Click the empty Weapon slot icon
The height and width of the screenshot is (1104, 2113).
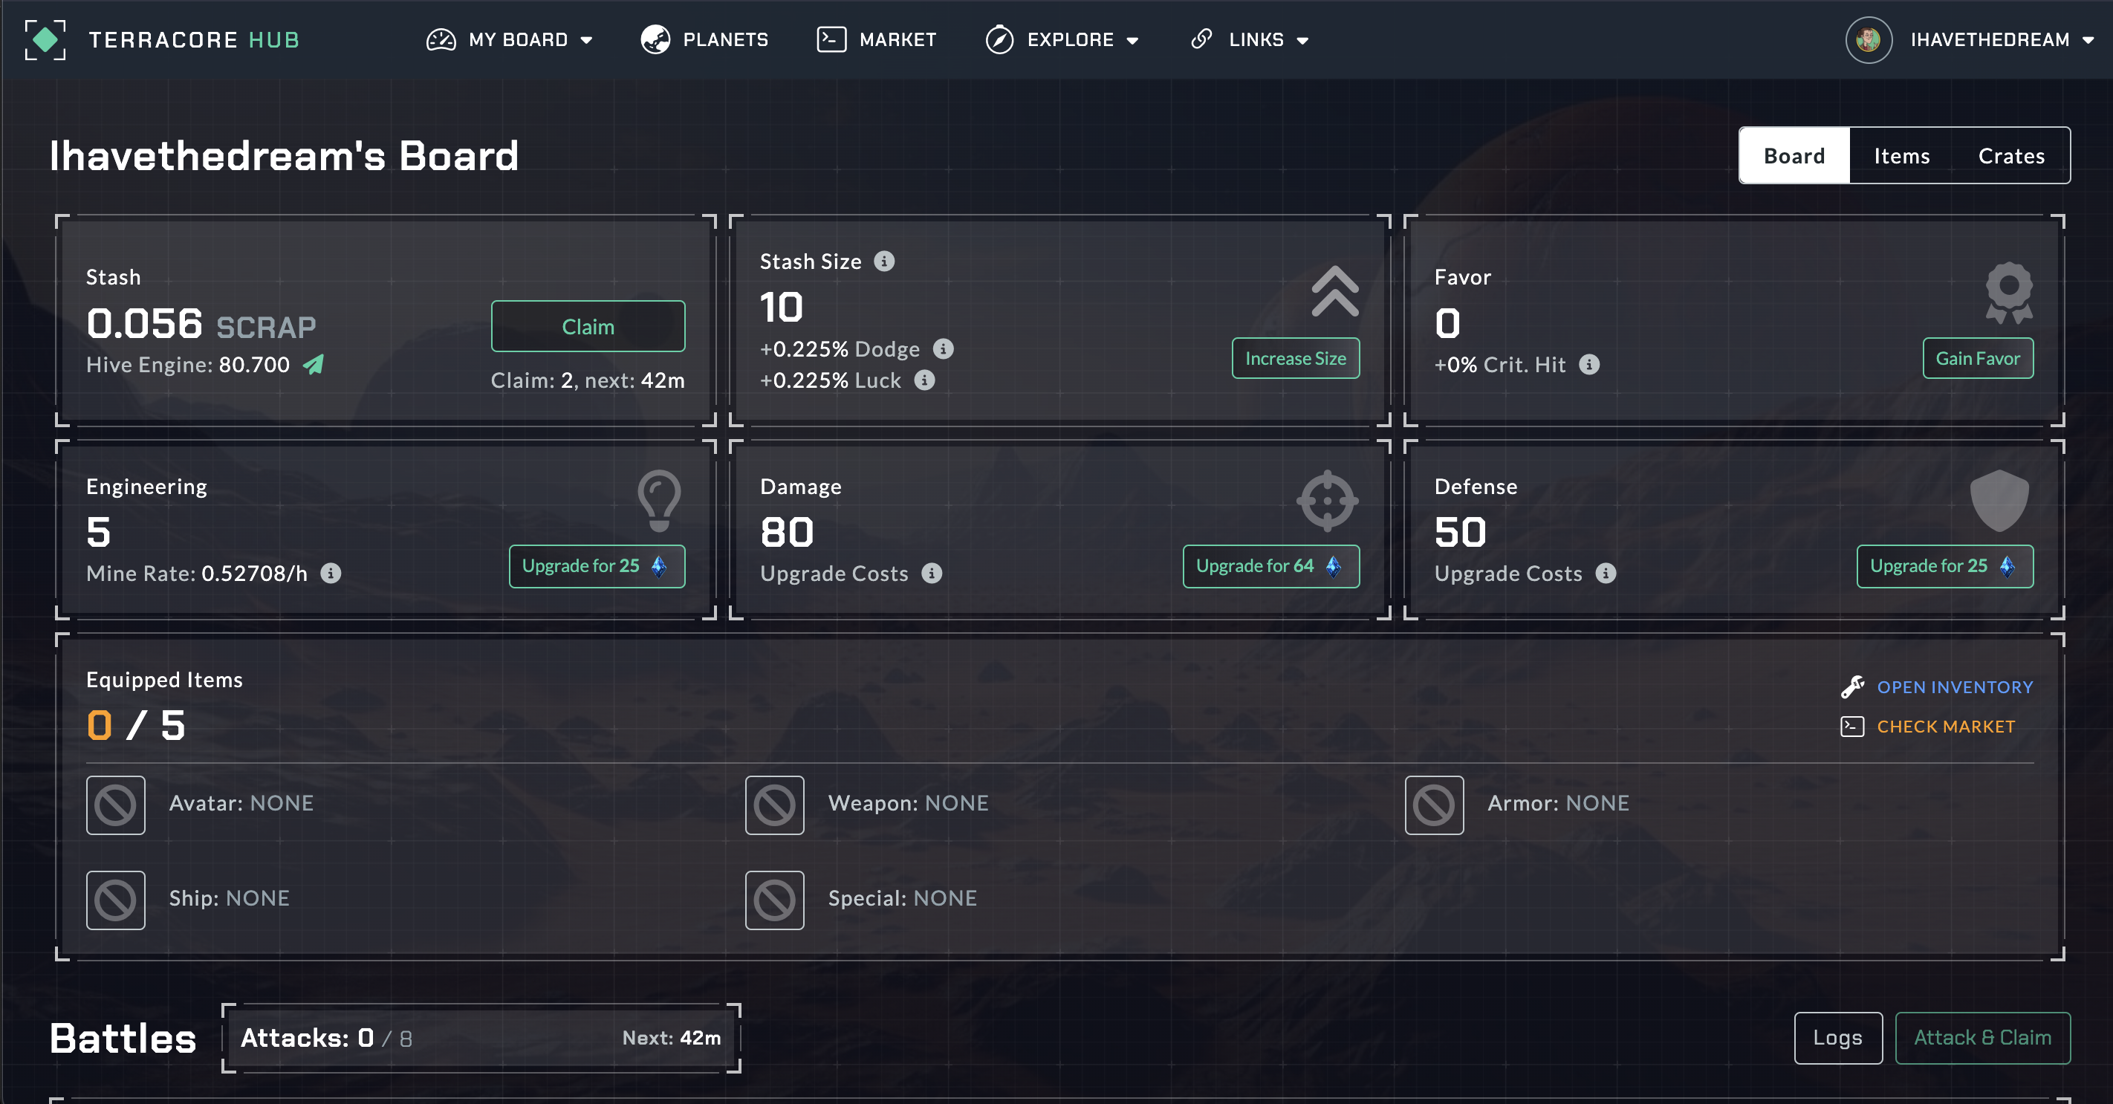(x=774, y=805)
